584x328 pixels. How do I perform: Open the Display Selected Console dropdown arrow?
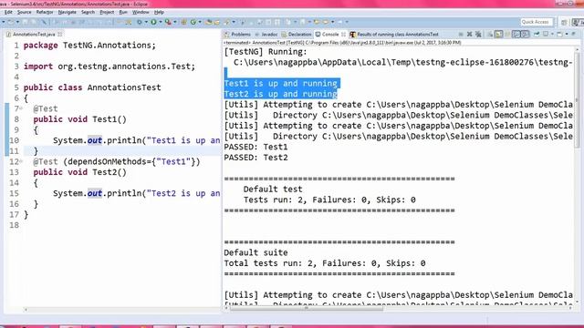pyautogui.click(x=552, y=35)
